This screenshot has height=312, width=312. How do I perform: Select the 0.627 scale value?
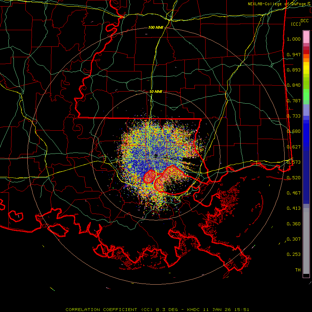coord(294,147)
